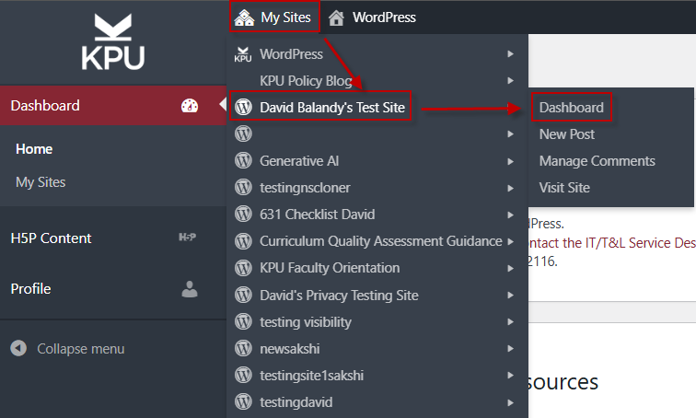696x418 pixels.
Task: Select KPU Faculty Orientation site
Action: 330,268
